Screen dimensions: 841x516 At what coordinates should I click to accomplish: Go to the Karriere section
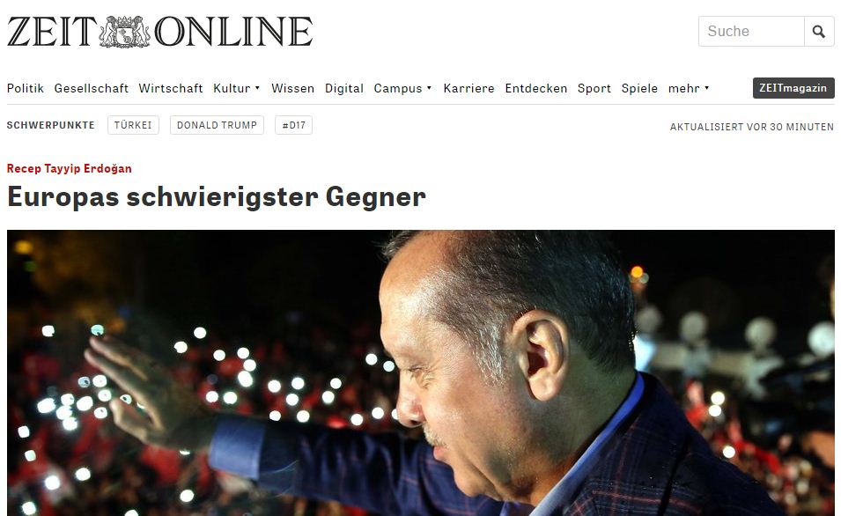click(468, 88)
